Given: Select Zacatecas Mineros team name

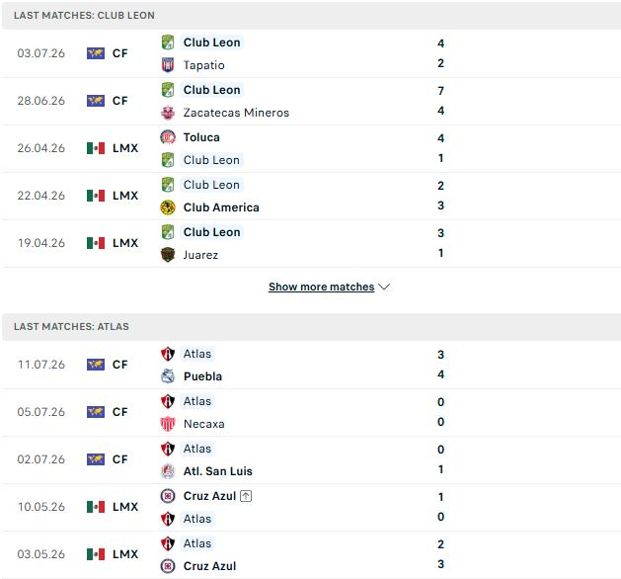Looking at the screenshot, I should tap(236, 113).
